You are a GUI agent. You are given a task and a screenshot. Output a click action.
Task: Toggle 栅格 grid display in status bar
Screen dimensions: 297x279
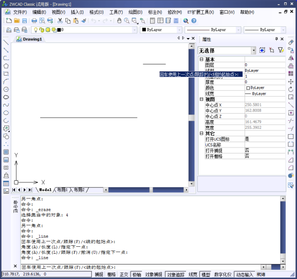[112, 274]
